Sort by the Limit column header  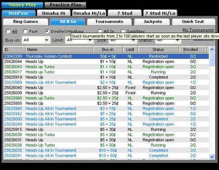tap(130, 49)
